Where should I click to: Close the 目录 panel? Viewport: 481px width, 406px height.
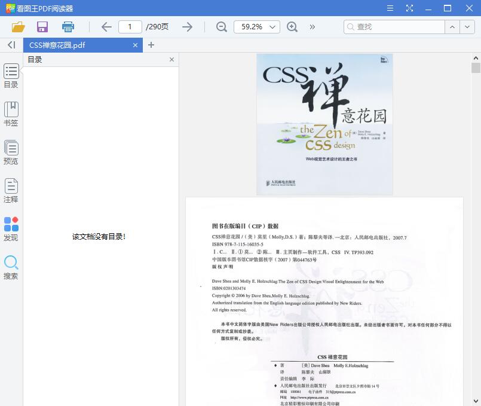[172, 60]
